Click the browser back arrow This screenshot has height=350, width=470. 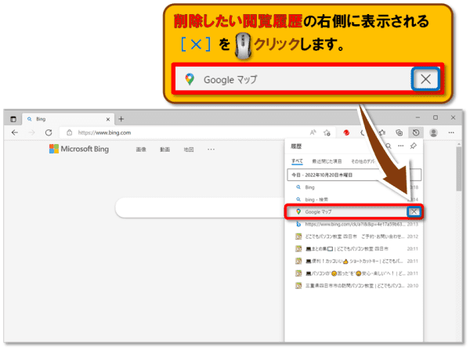15,132
